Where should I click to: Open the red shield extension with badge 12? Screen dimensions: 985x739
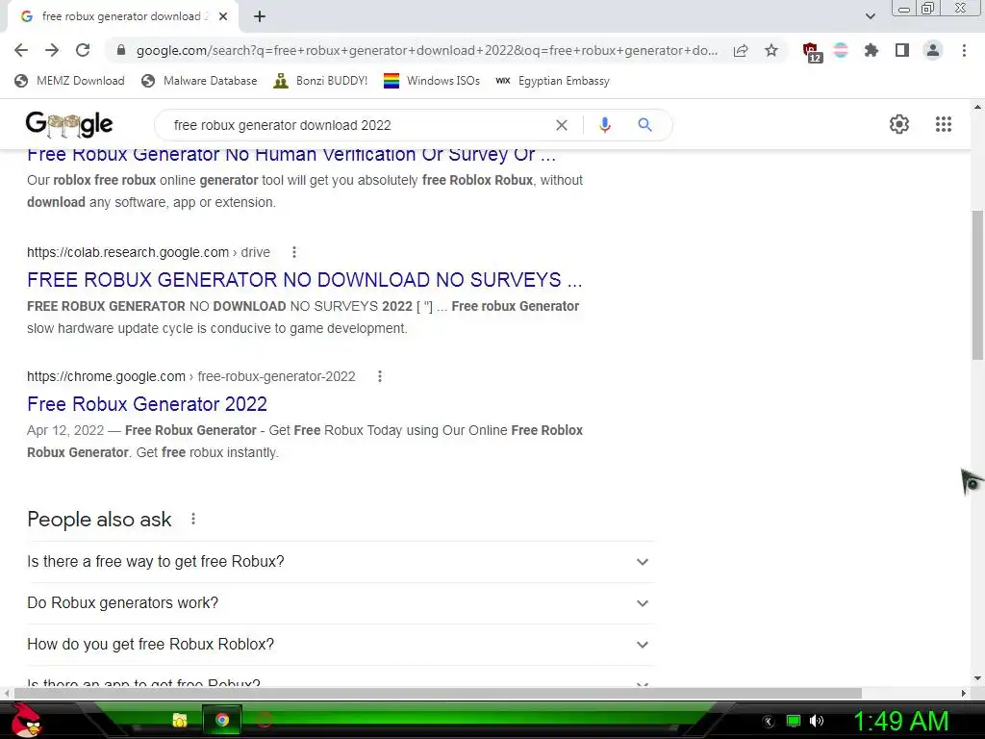click(x=812, y=52)
